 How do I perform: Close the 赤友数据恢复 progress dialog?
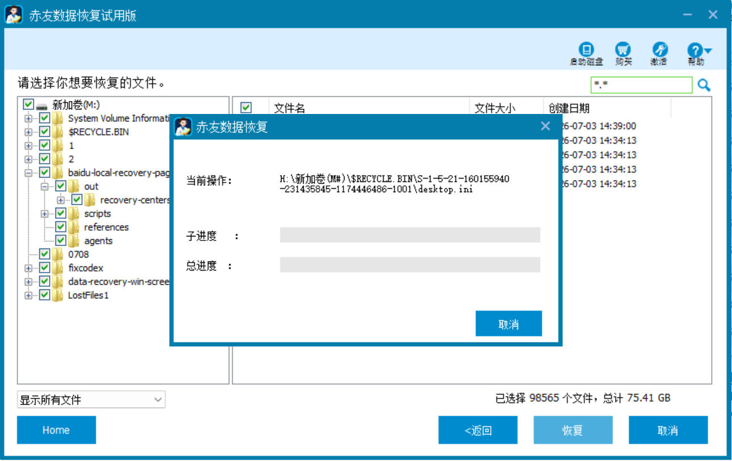tap(546, 126)
